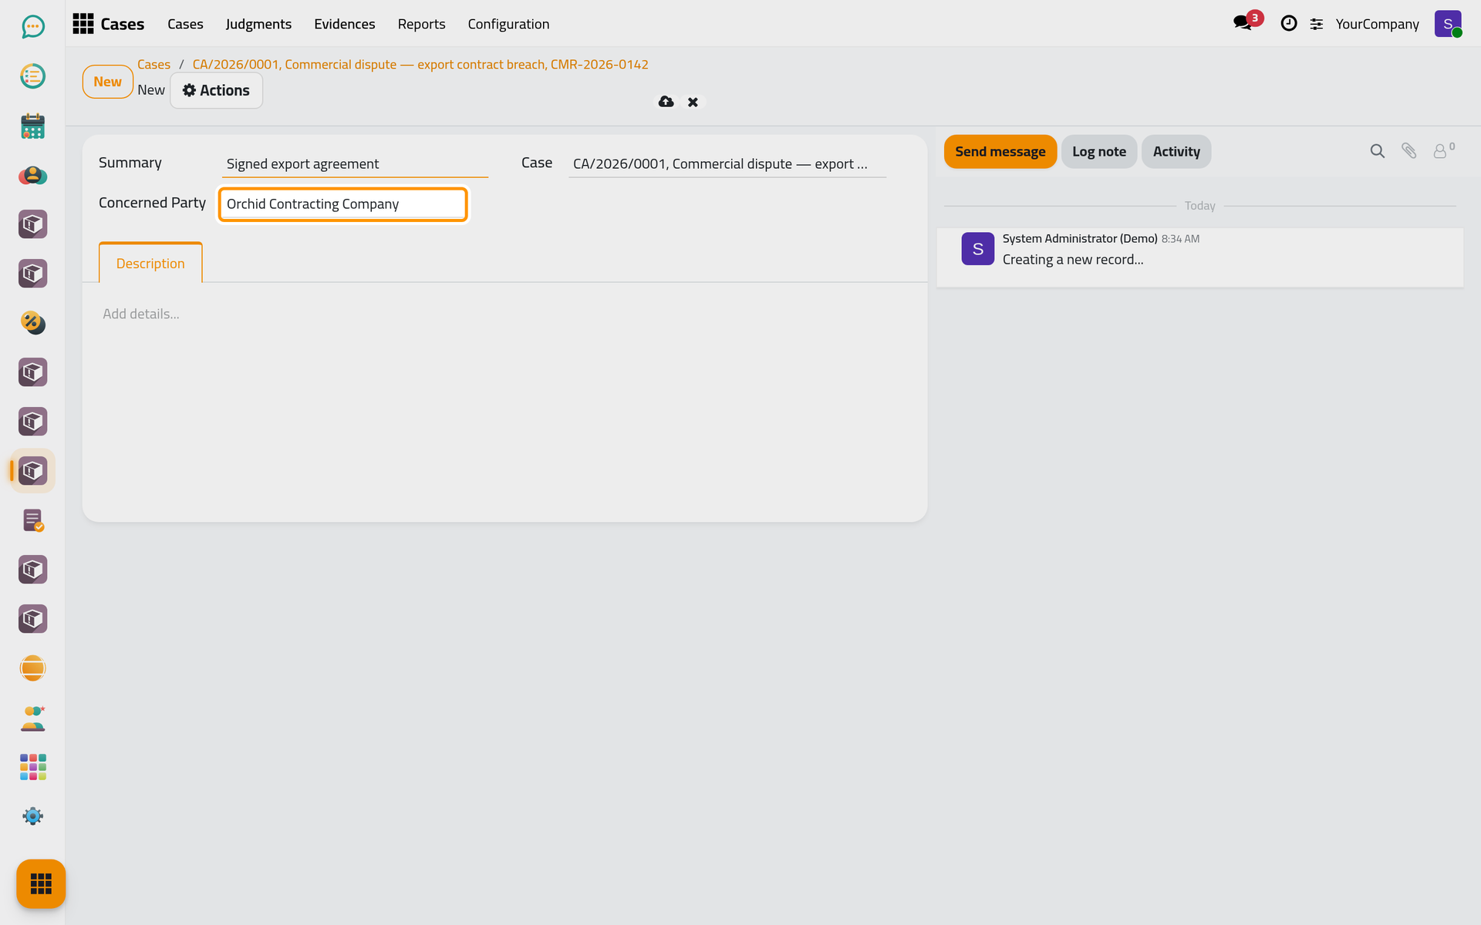Click the Send message button
Image resolution: width=1481 pixels, height=925 pixels.
point(1000,152)
